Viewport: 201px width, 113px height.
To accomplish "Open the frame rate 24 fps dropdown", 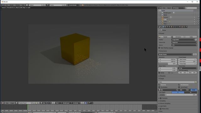I will 187,68.
